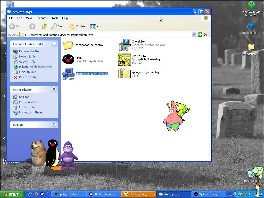The width and height of the screenshot is (264, 198).
Task: Click the Back navigation button
Action: (x=16, y=26)
